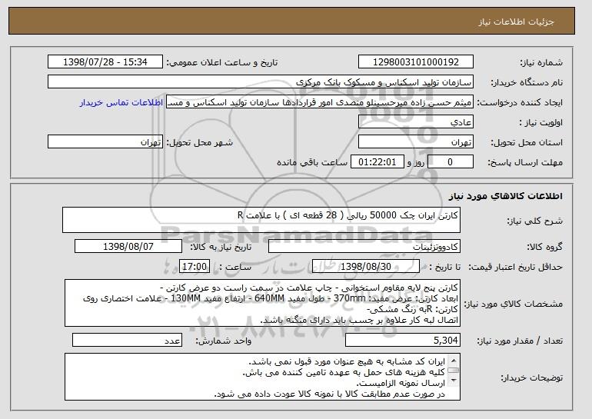Viewport: 592px width, 419px height.
Task: Click the request creator name field
Action: click(320, 102)
